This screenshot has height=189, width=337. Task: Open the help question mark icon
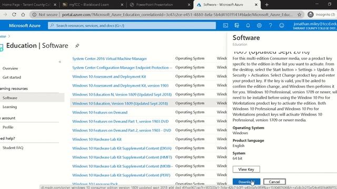270,26
